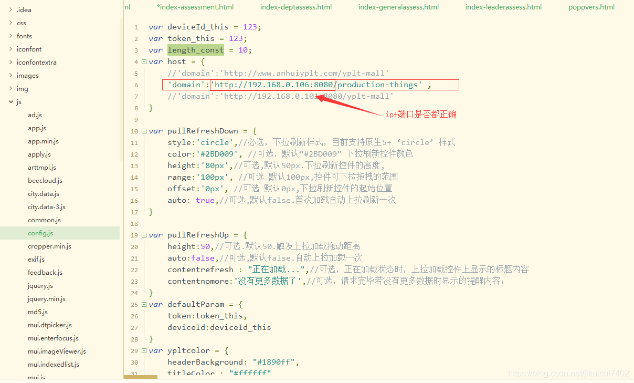This screenshot has height=383, width=634.
Task: Open apply.js file
Action: (39, 154)
